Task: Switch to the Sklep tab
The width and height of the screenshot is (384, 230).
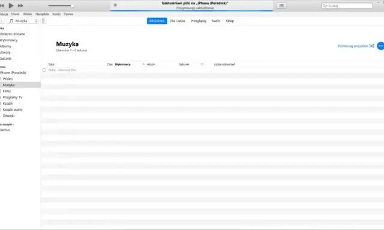Action: point(230,21)
